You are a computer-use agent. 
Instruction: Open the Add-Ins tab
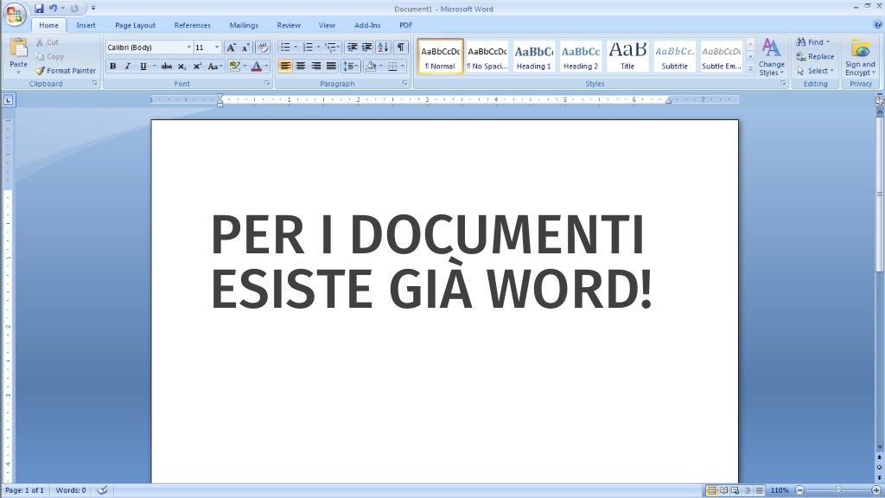coord(367,25)
